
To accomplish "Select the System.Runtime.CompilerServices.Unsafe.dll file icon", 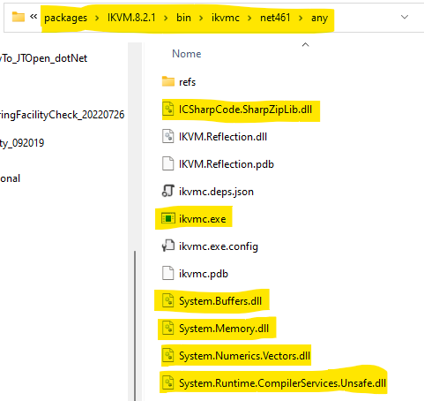I will point(168,383).
